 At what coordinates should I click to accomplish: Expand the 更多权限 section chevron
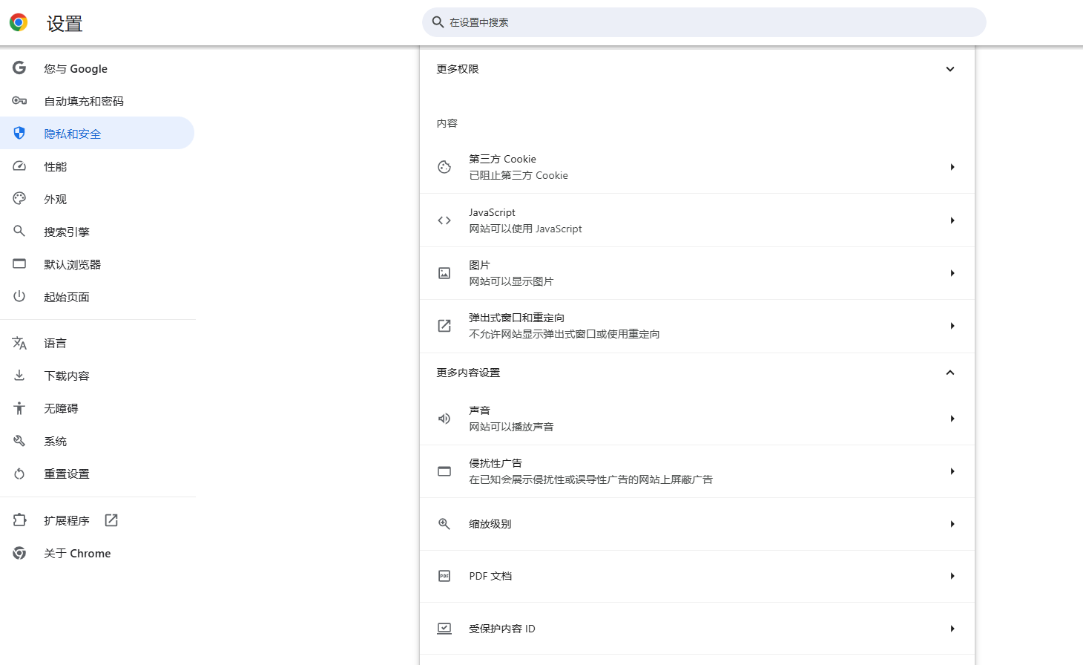click(x=950, y=69)
